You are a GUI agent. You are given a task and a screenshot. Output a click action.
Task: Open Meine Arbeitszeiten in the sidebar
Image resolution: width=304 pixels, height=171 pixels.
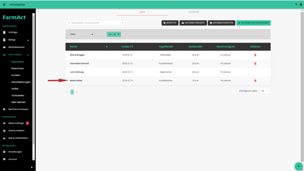(18, 138)
